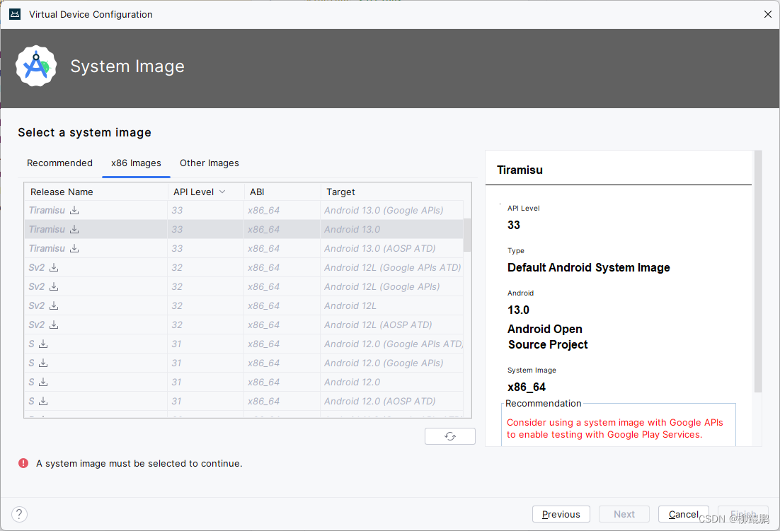Select row Android 13.0 (Google APIs)

pos(243,210)
